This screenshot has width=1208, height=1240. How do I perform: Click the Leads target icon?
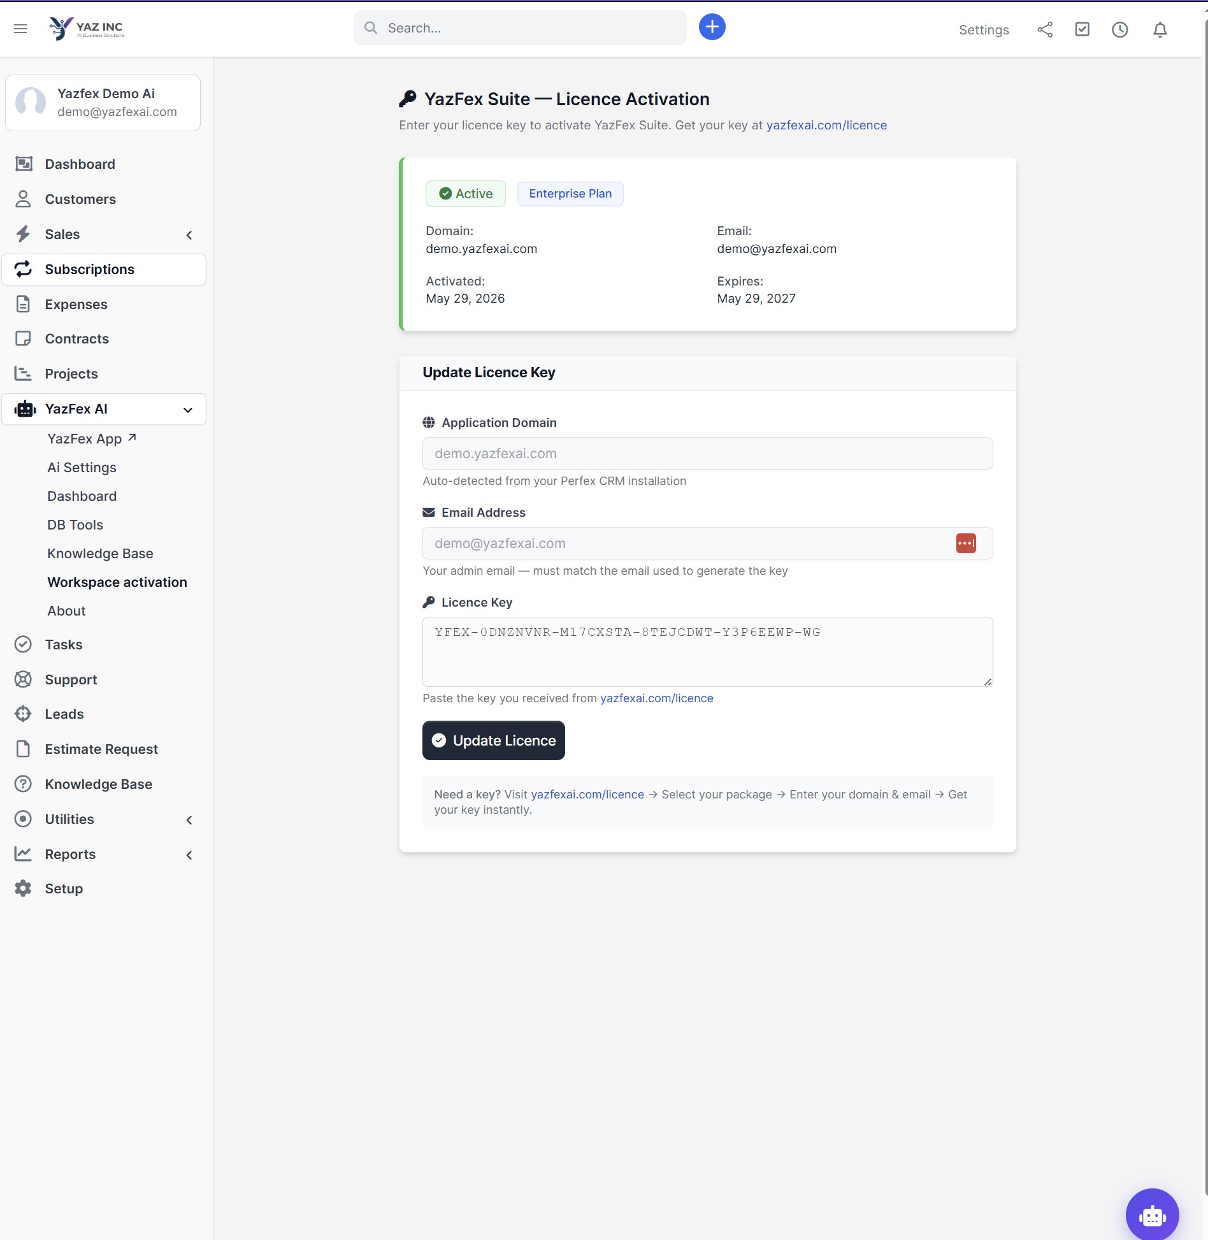click(23, 714)
